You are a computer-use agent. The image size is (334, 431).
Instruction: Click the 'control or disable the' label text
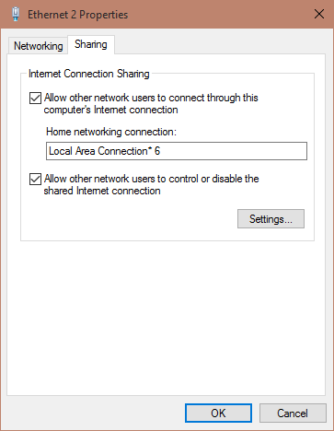[x=214, y=179]
